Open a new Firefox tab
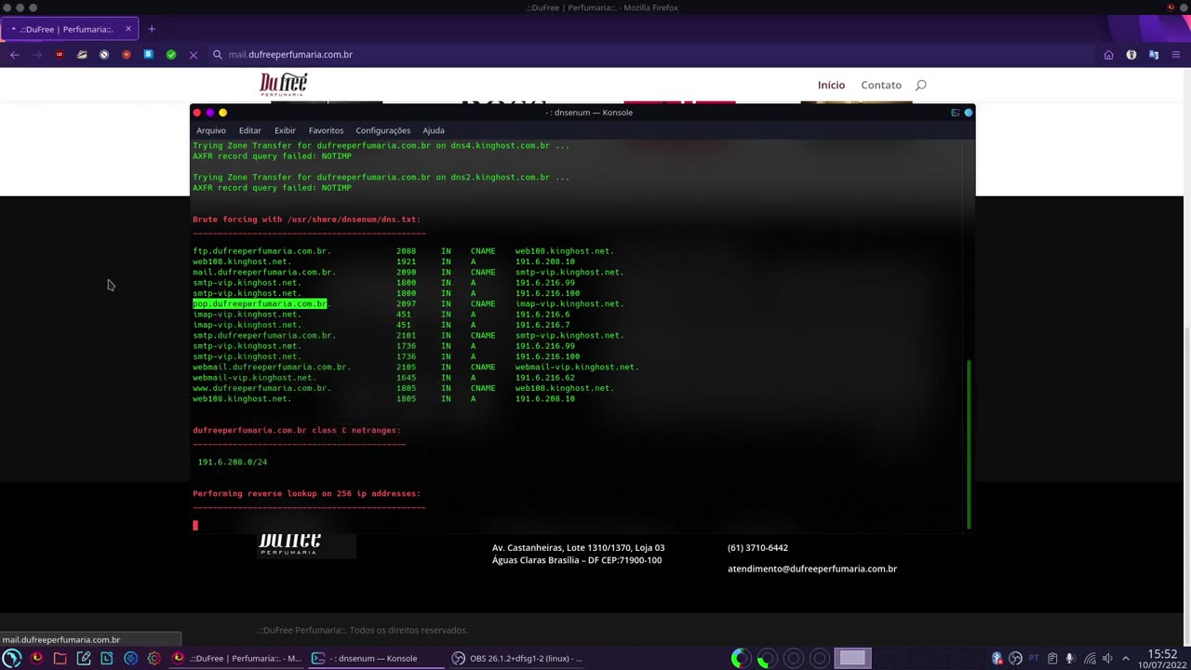 tap(152, 29)
